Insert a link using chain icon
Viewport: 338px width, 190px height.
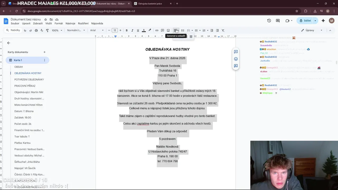click(x=157, y=30)
